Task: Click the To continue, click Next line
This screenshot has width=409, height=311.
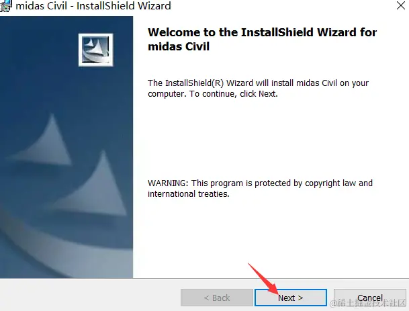Action: tap(234, 93)
